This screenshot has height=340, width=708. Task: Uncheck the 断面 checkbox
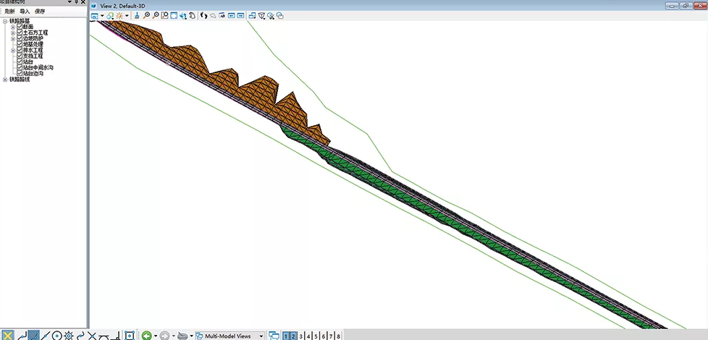[x=20, y=27]
